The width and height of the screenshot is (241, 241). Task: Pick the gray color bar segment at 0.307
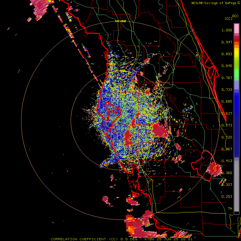coord(236,186)
